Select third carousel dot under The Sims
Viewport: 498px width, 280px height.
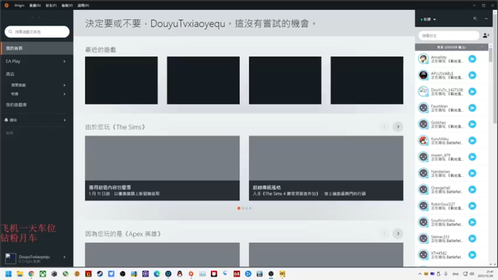tap(247, 208)
